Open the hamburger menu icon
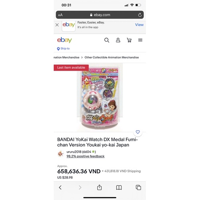Image resolution: width=200 pixels, height=200 pixels. coord(140,40)
